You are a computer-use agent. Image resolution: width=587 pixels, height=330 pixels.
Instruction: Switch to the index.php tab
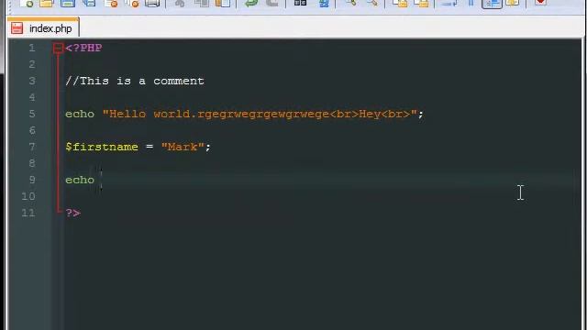(x=43, y=28)
